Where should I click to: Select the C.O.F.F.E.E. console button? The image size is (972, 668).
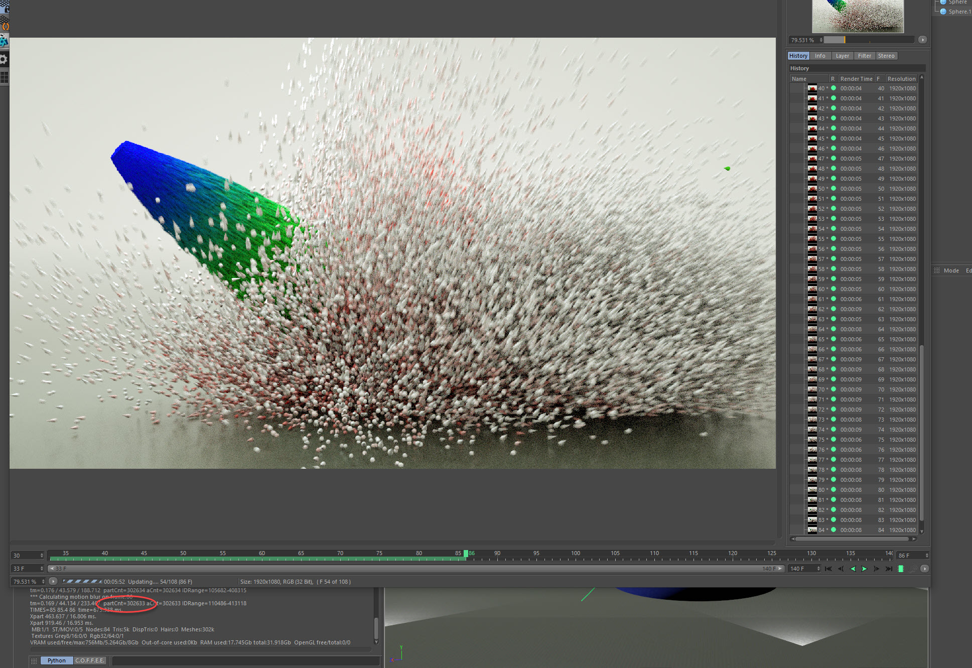pos(90,660)
